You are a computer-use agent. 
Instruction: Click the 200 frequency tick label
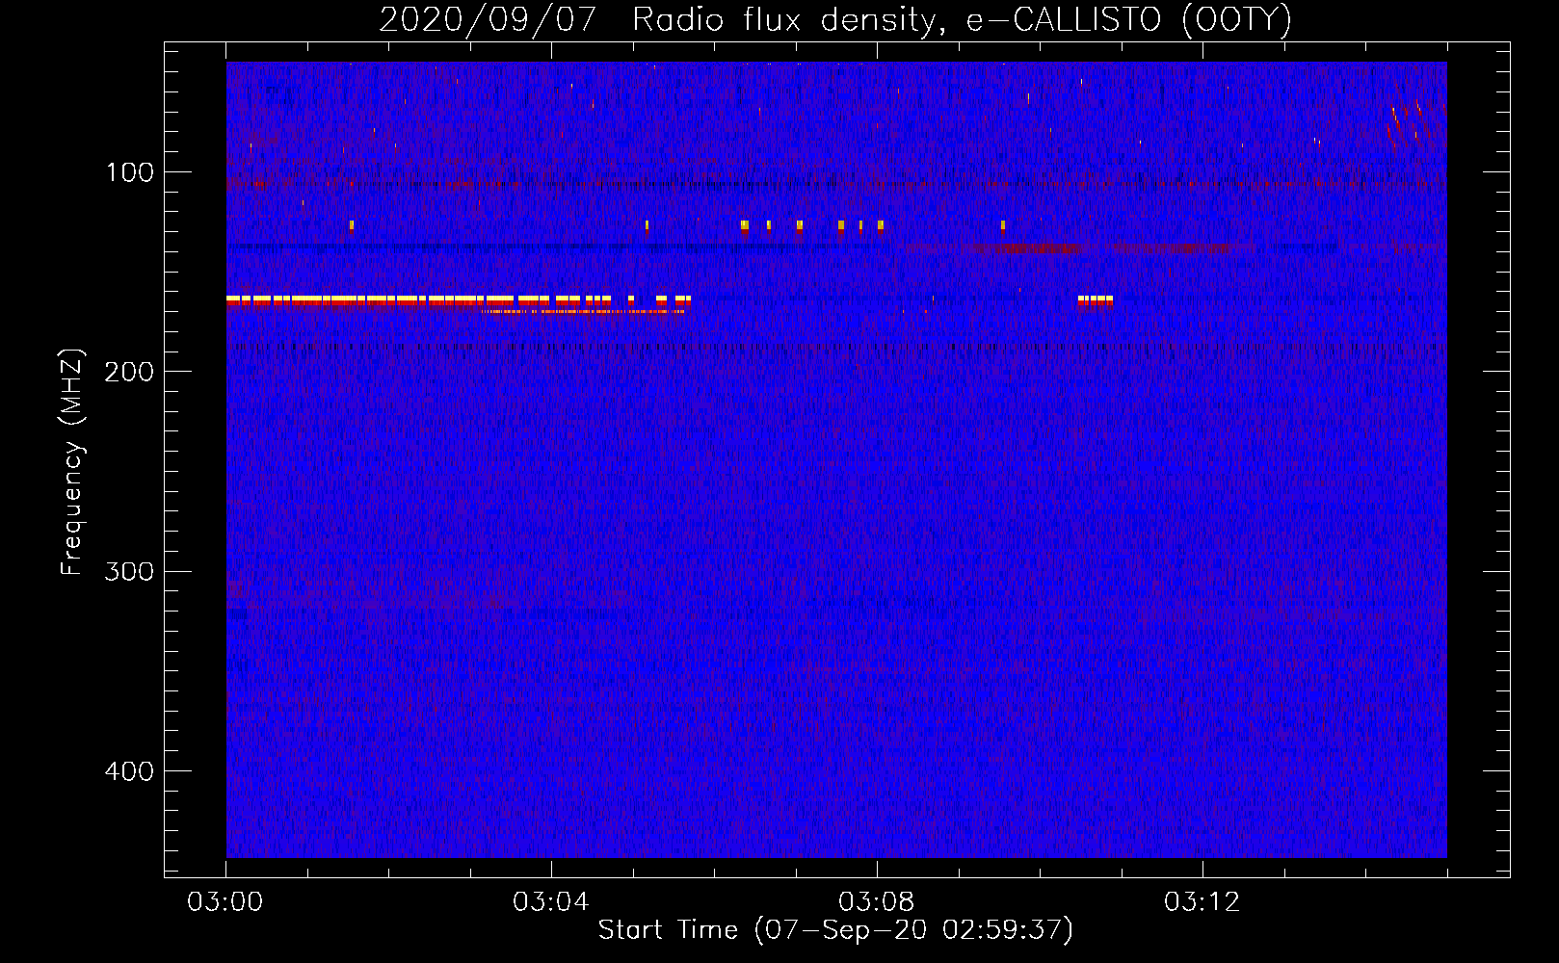click(129, 372)
